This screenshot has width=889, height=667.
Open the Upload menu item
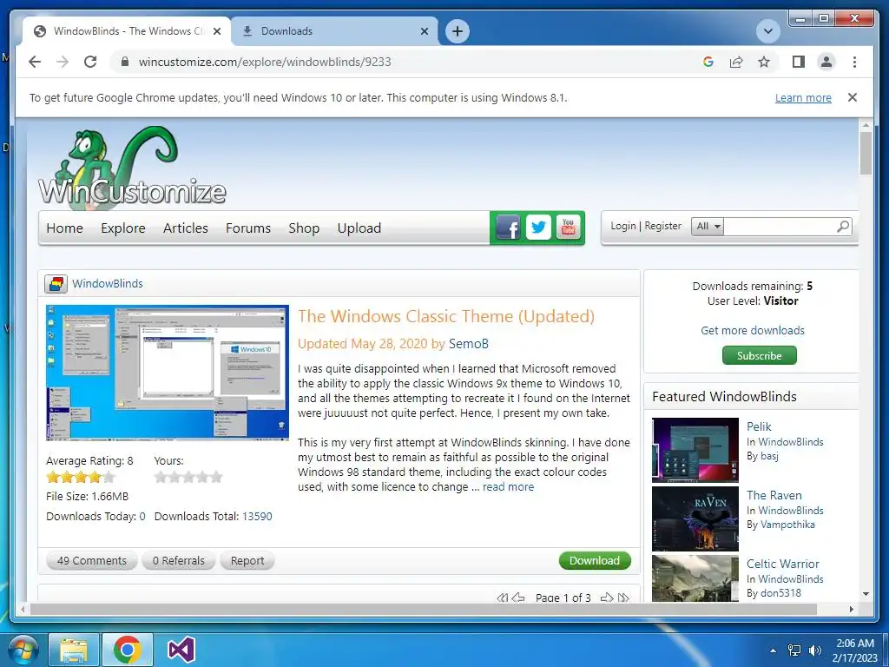(359, 228)
